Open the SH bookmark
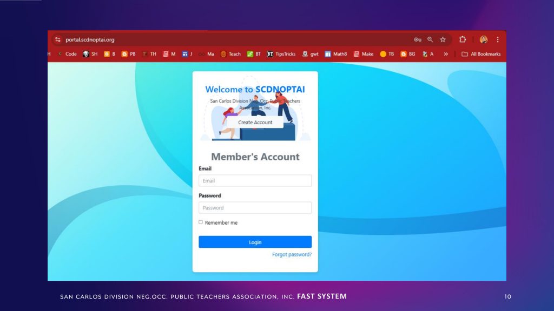 pos(90,54)
